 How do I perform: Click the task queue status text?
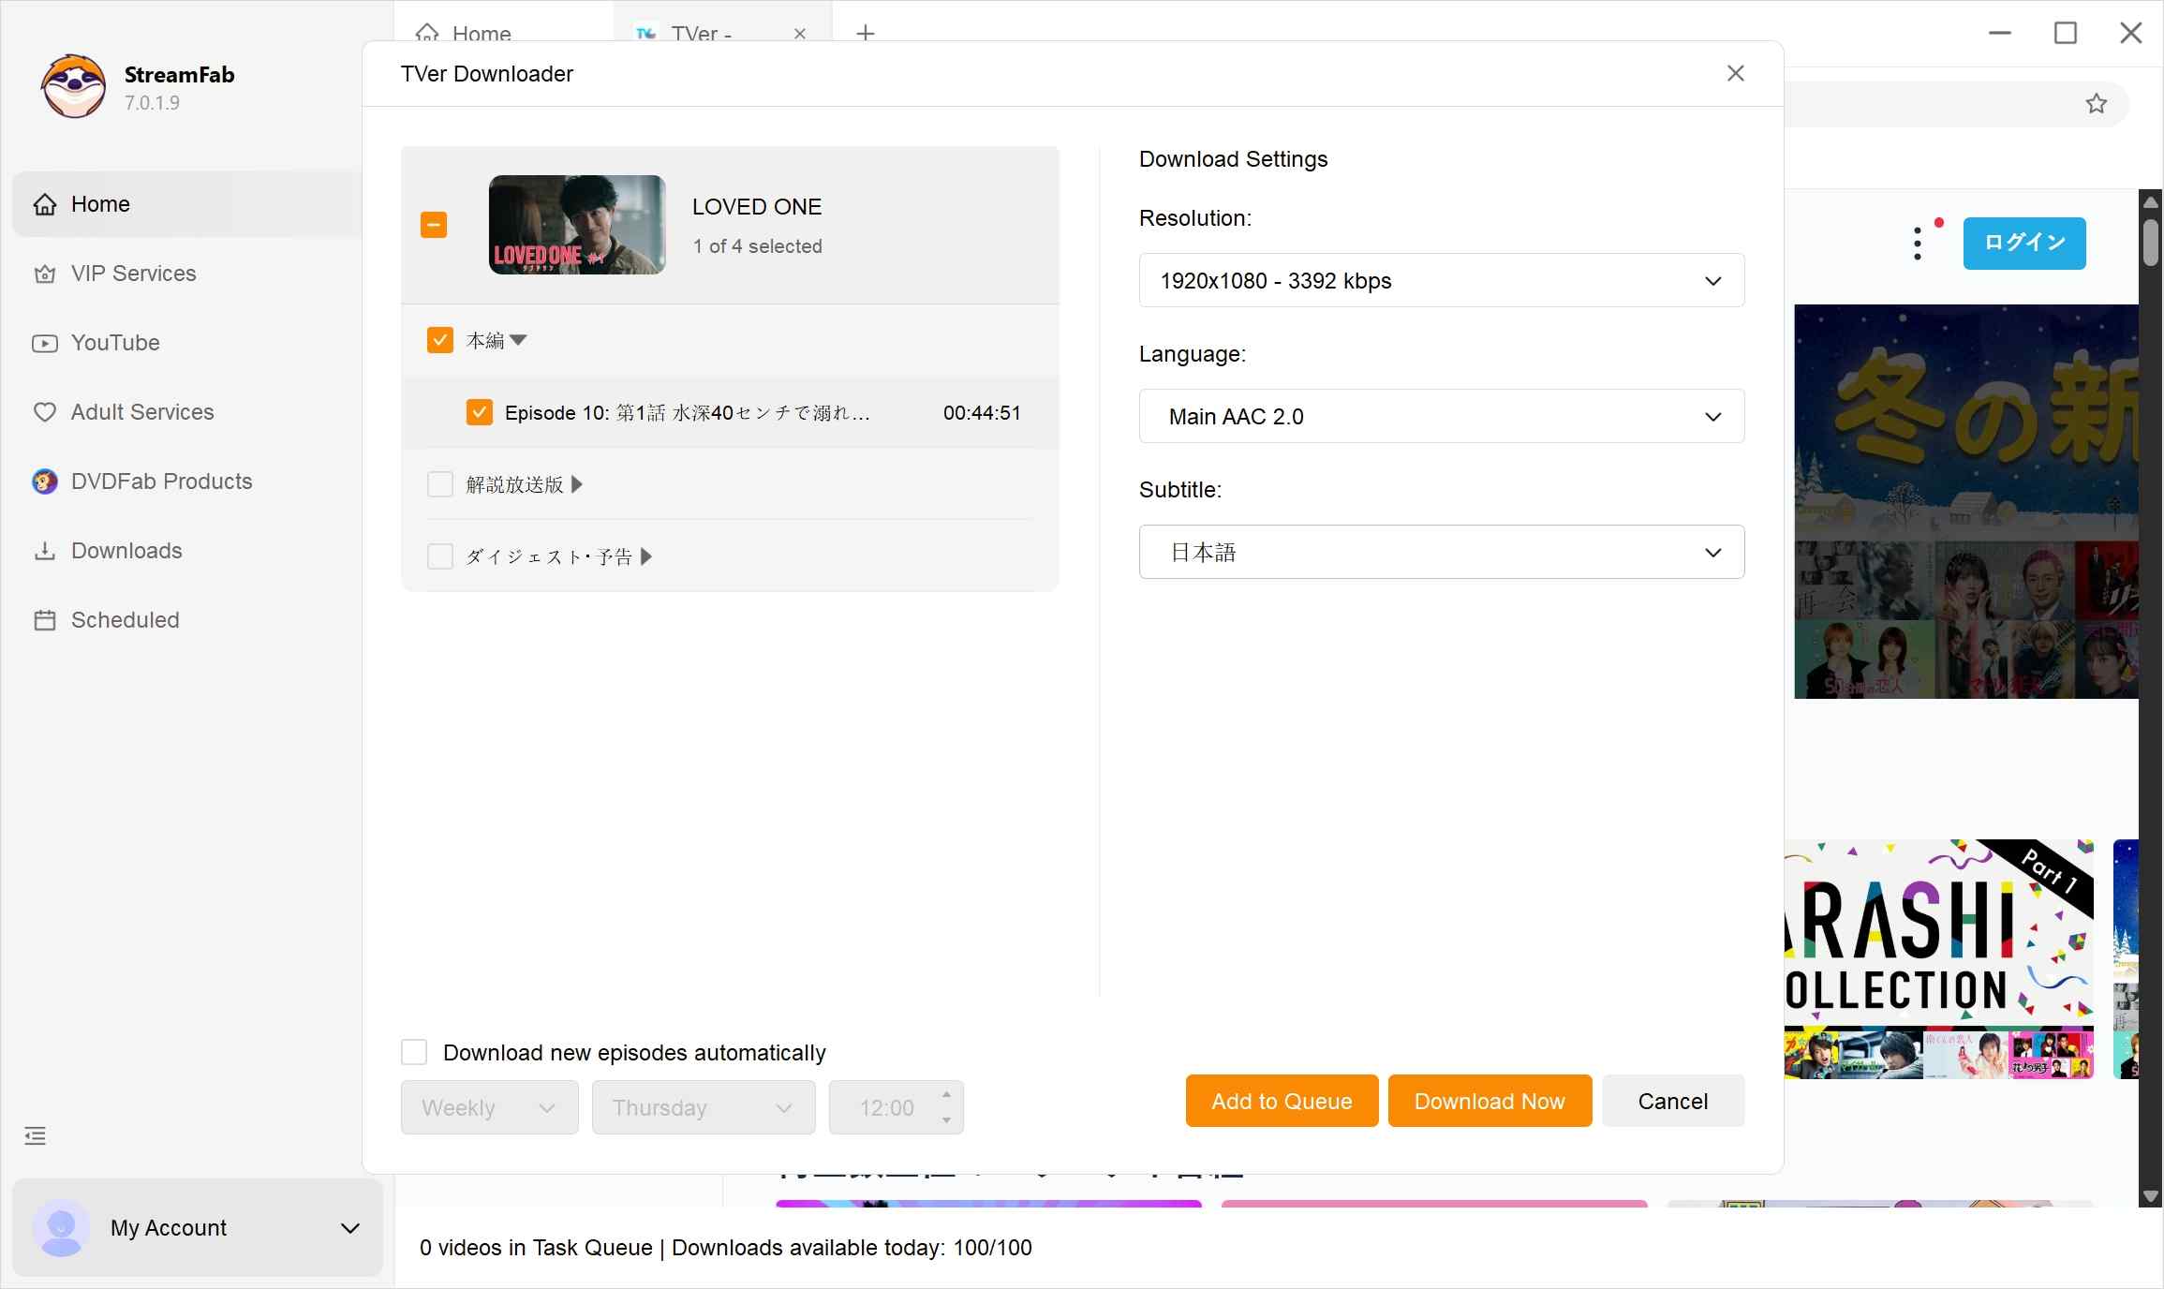[726, 1248]
